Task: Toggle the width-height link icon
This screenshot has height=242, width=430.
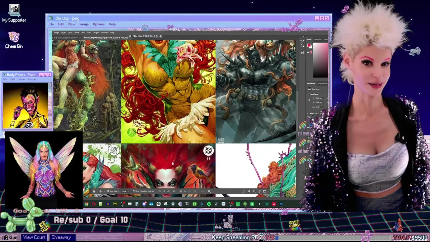Action: click(x=309, y=100)
